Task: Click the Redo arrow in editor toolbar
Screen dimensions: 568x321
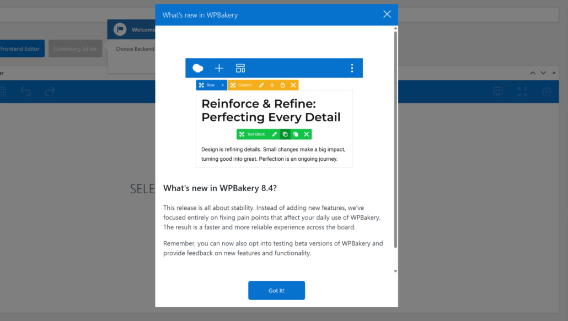Action: [50, 92]
